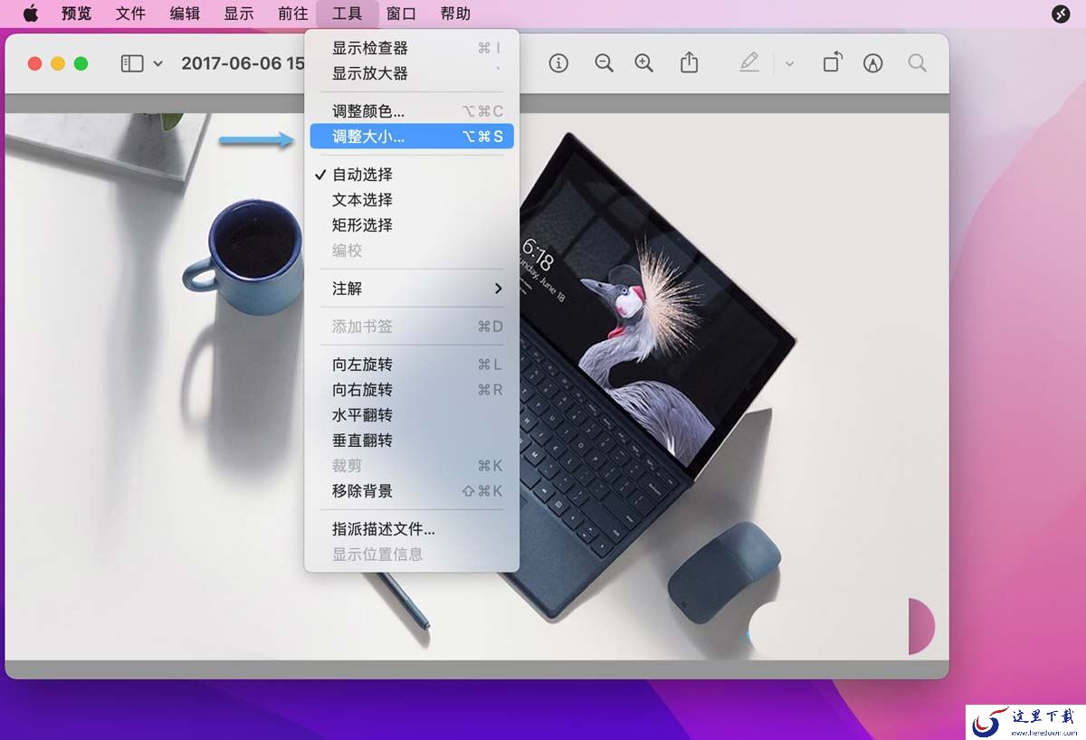Zoom in with the plus magnifier
Image resolution: width=1086 pixels, height=740 pixels.
[643, 63]
